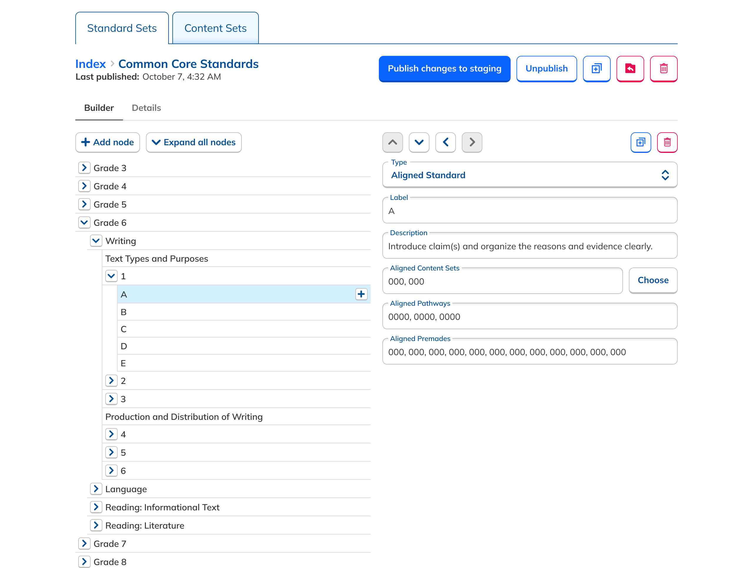Click Publish changes to staging button
This screenshot has height=568, width=753.
coord(444,69)
